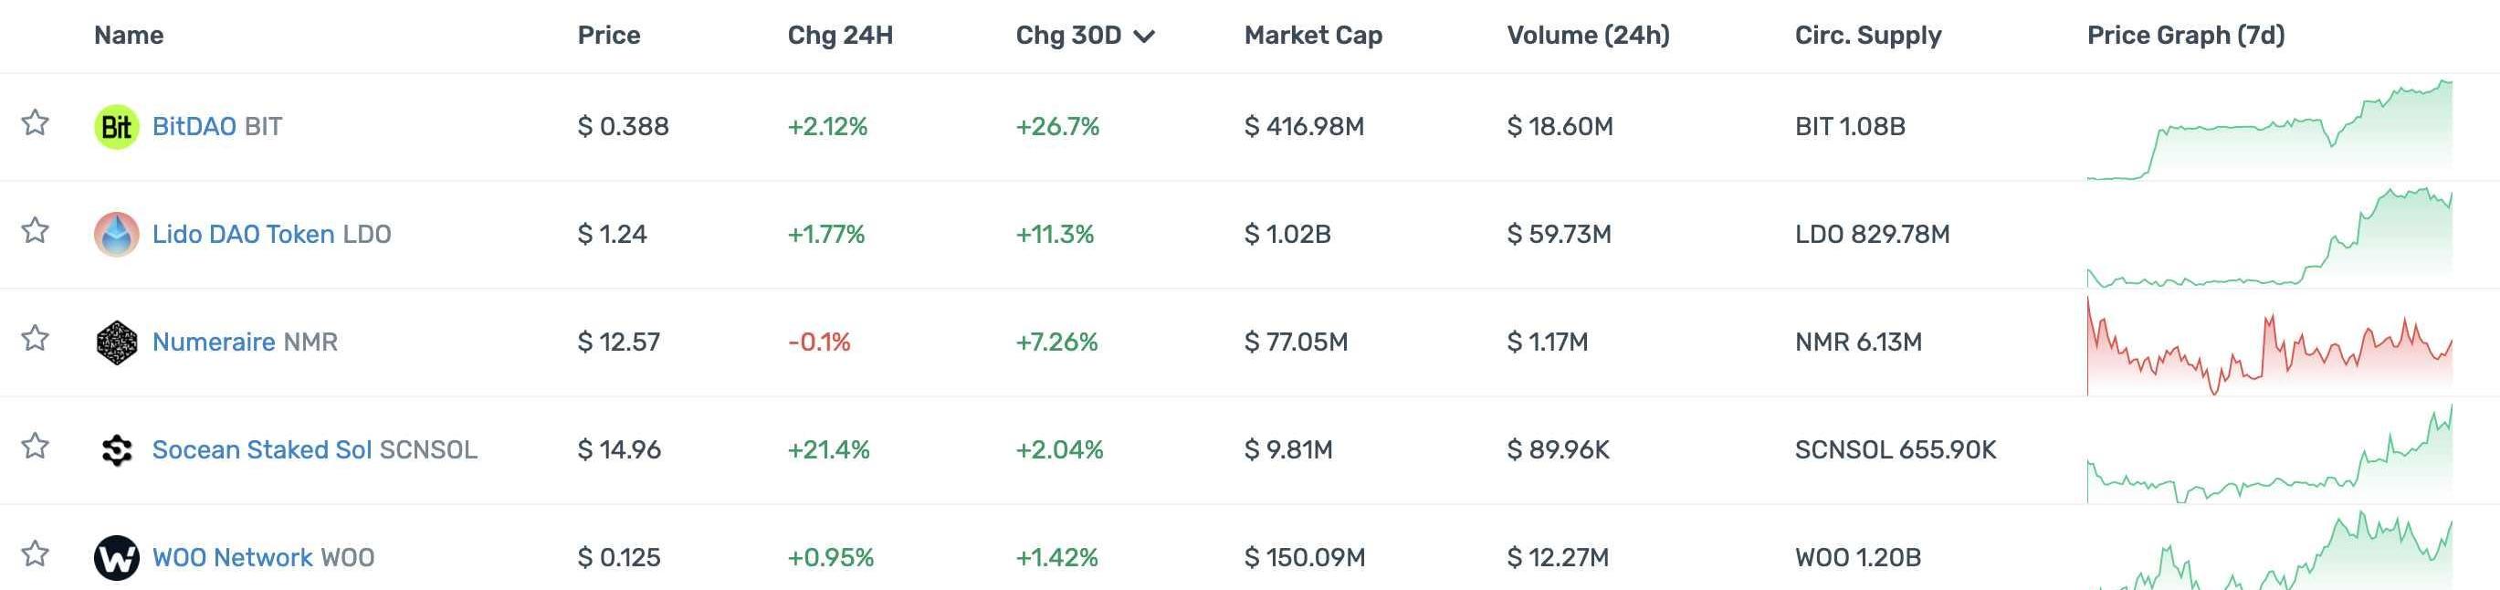Add Socean Staked Sol to favorites star

coord(36,447)
